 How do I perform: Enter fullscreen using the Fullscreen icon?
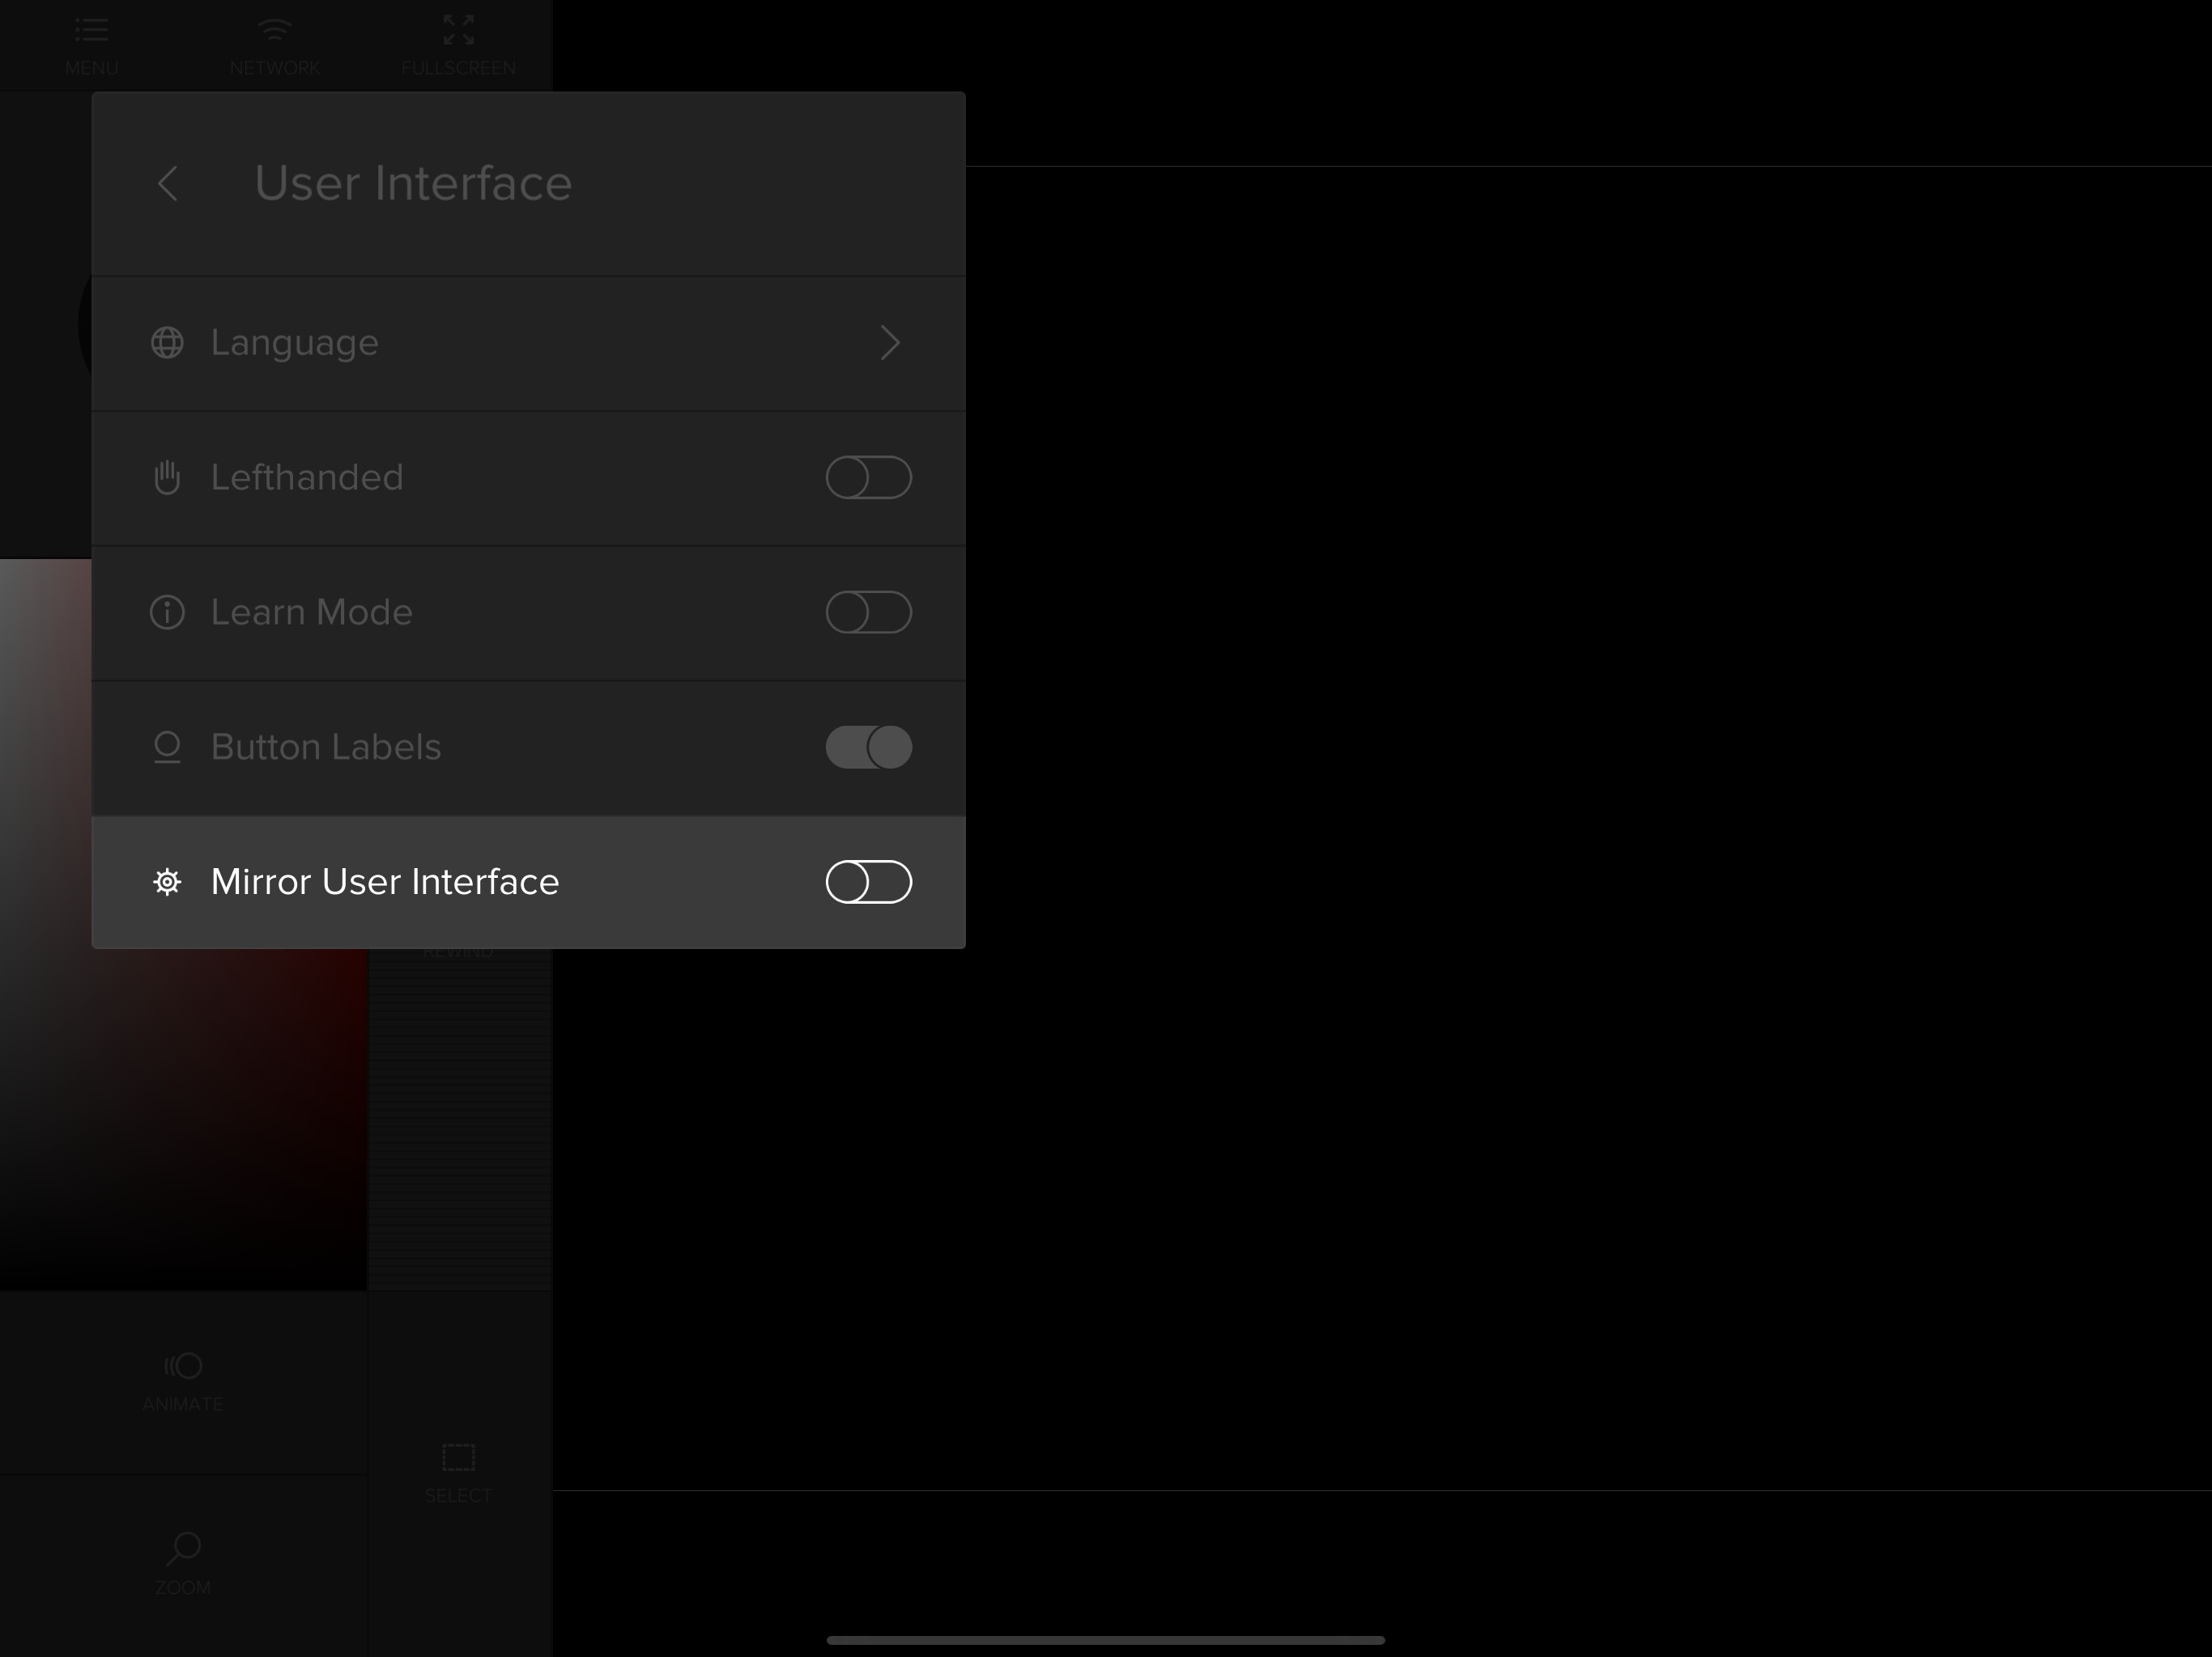click(x=458, y=30)
